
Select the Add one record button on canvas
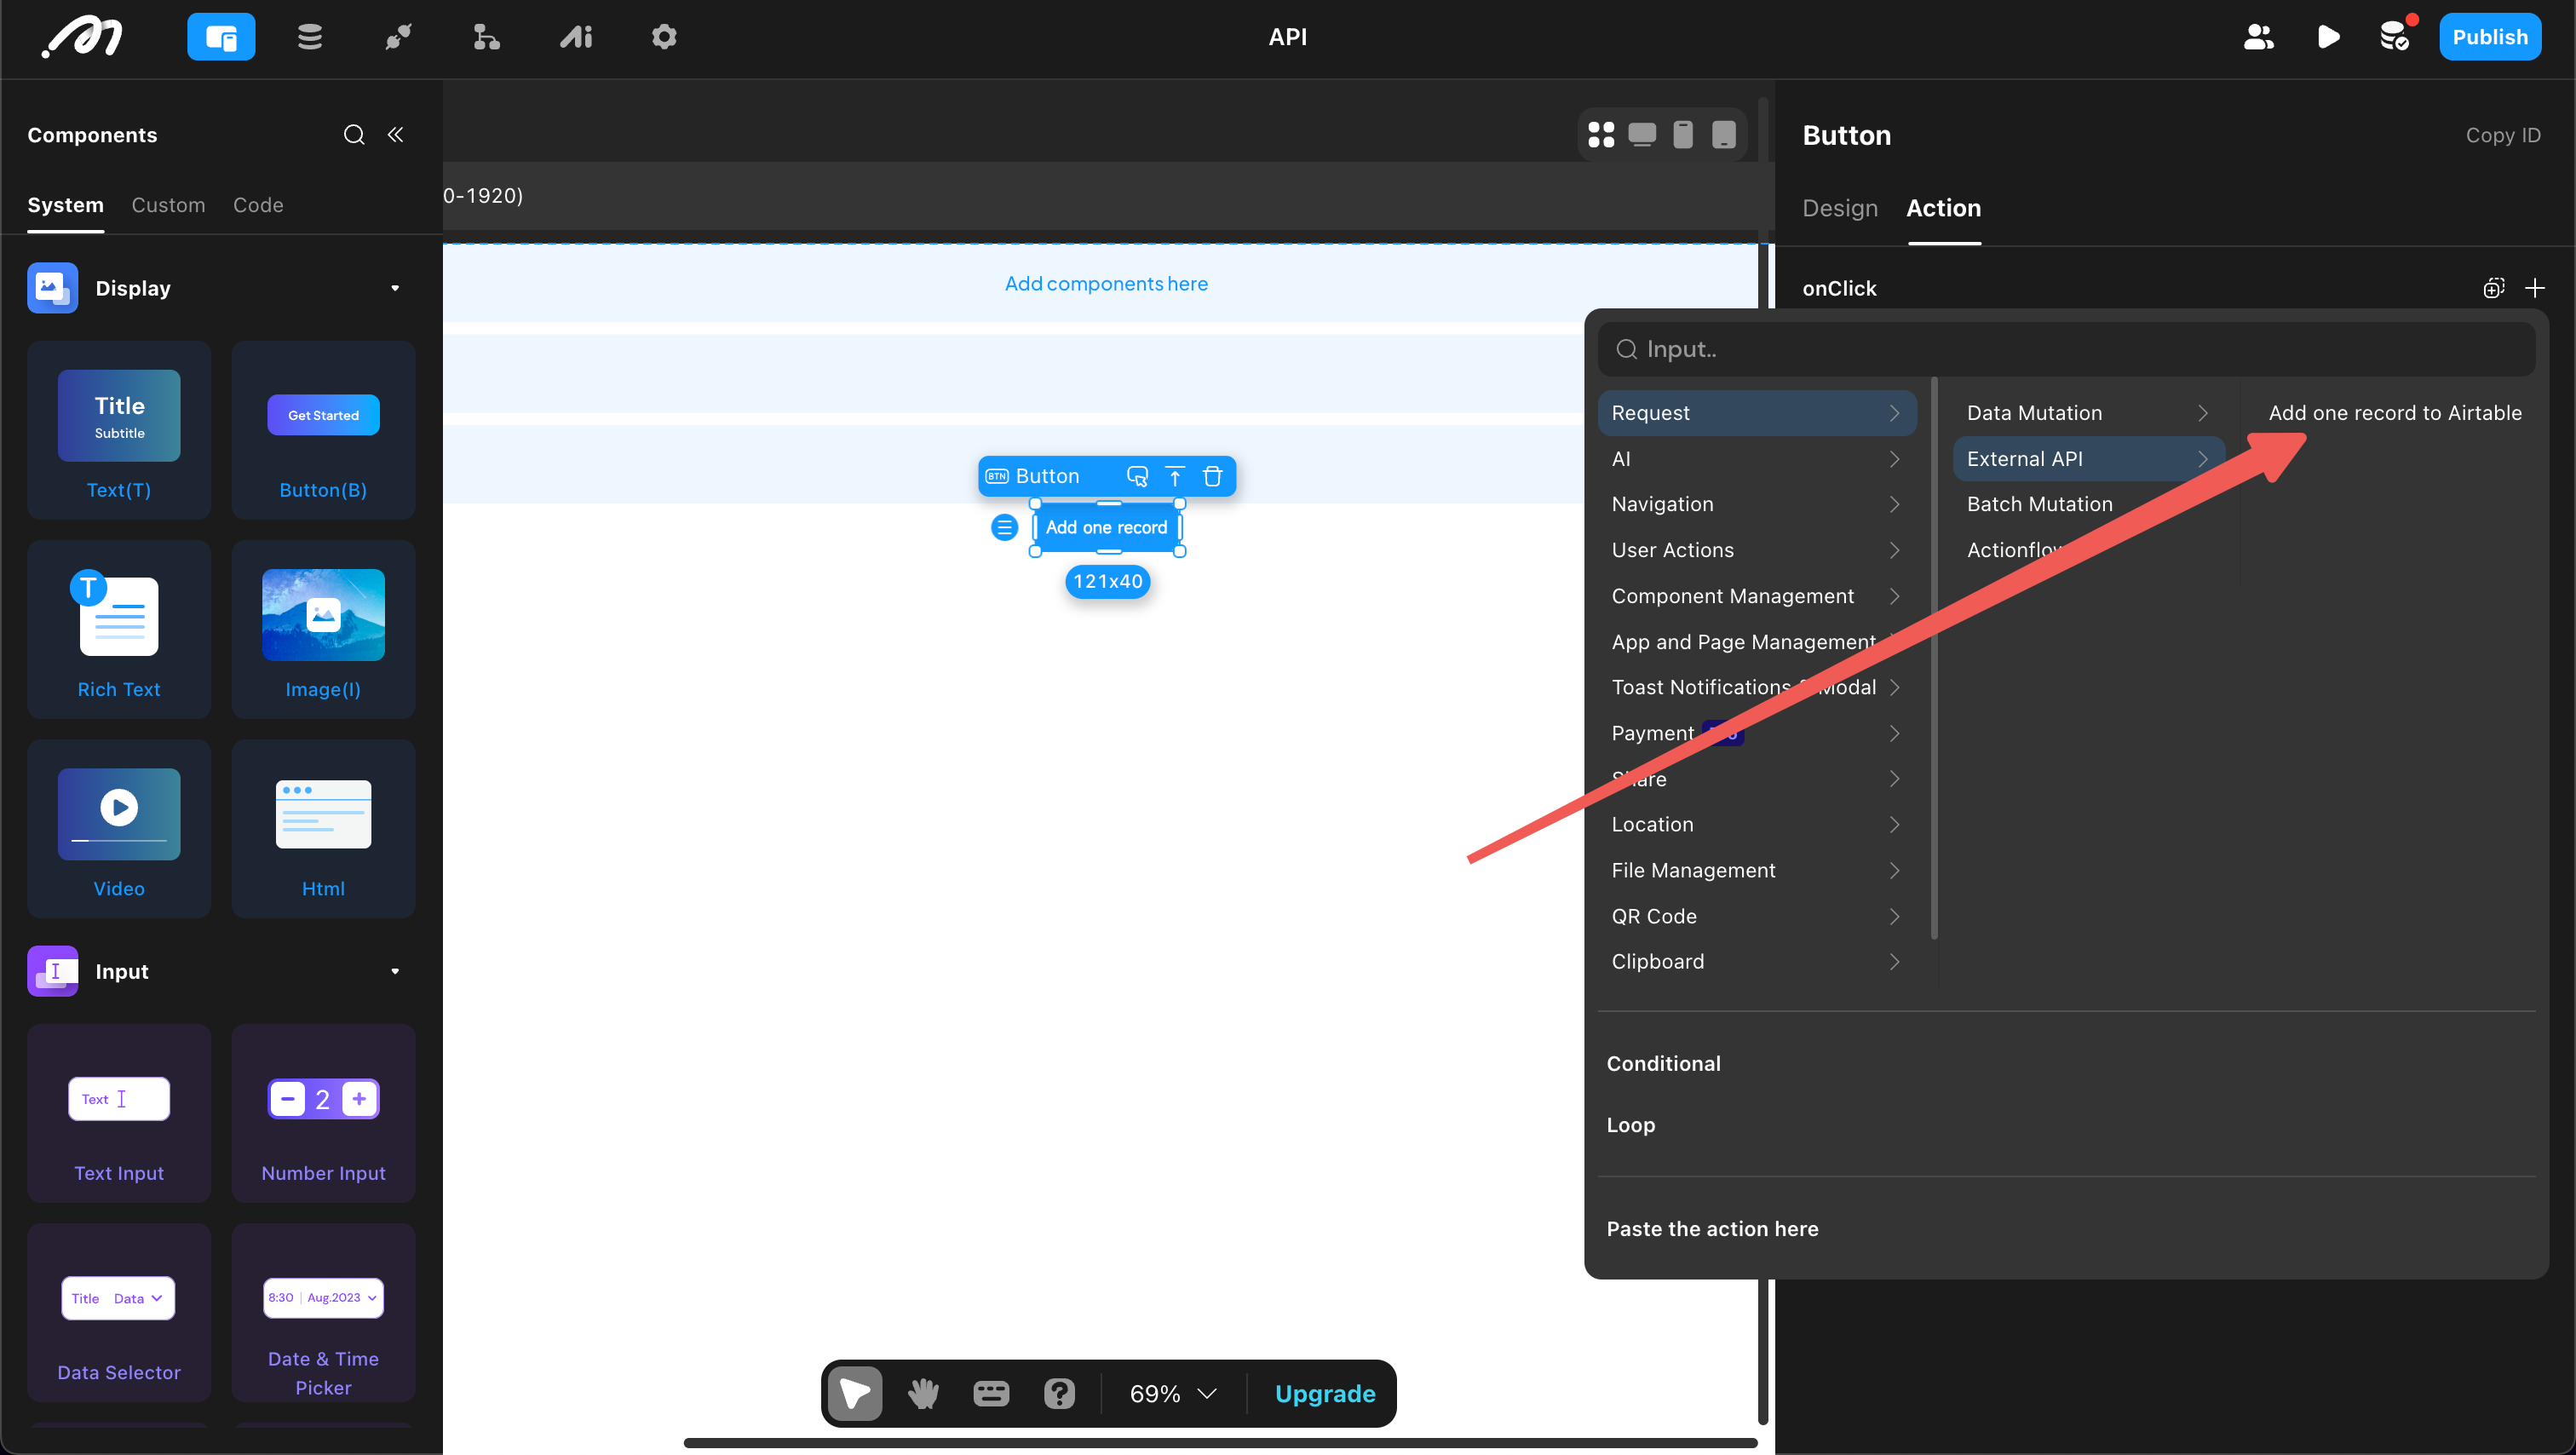1107,527
